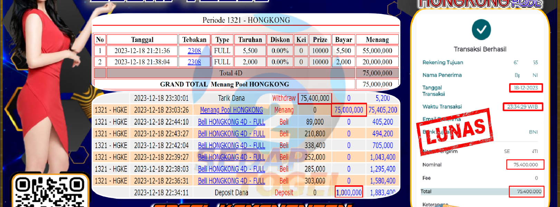This screenshot has width=560, height=207.
Task: Click the QR code image
Action: point(50,192)
